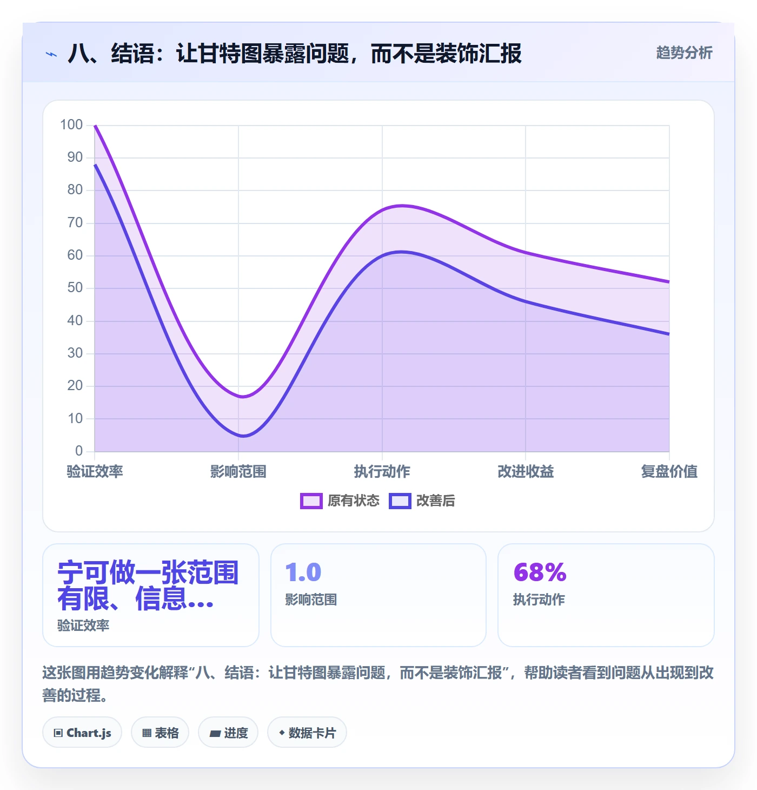Click the icon in the Chart.js chip
Image resolution: width=757 pixels, height=790 pixels.
pos(58,733)
